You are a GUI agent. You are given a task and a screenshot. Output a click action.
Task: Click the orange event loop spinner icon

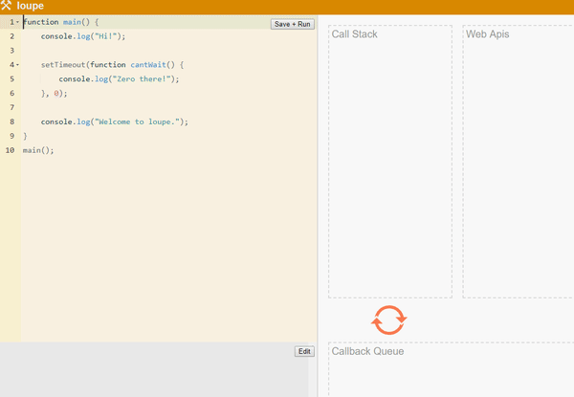click(x=389, y=320)
